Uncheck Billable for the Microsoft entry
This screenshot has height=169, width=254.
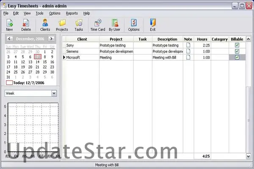pyautogui.click(x=237, y=57)
